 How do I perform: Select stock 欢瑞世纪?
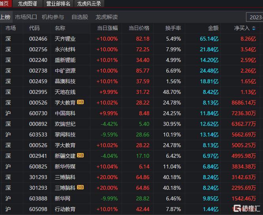coord(65,124)
